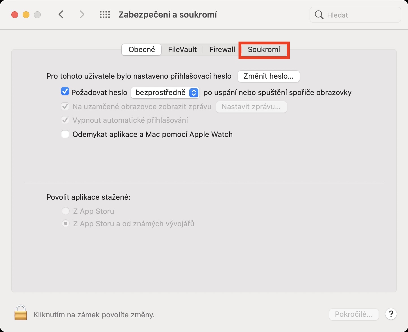Enable Odemykat aplikace a Mac pomocí Apple Watch

point(65,134)
